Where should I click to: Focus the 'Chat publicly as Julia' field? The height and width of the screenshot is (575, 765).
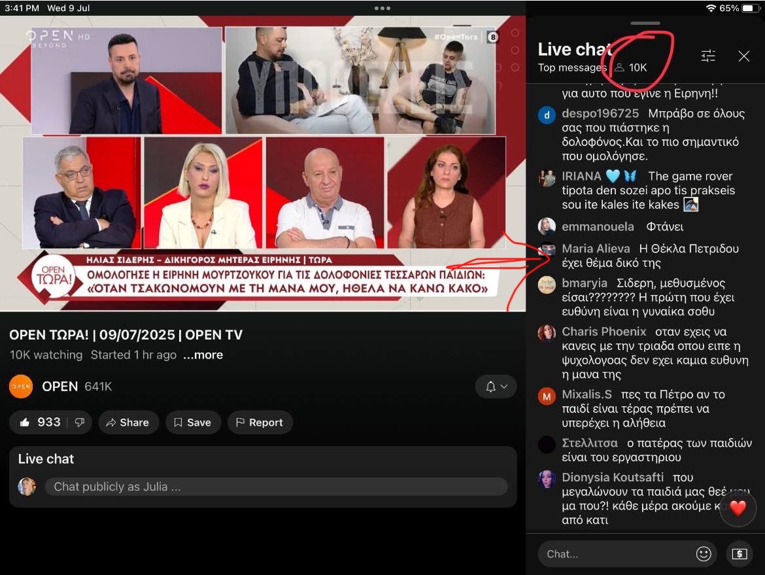pos(276,487)
